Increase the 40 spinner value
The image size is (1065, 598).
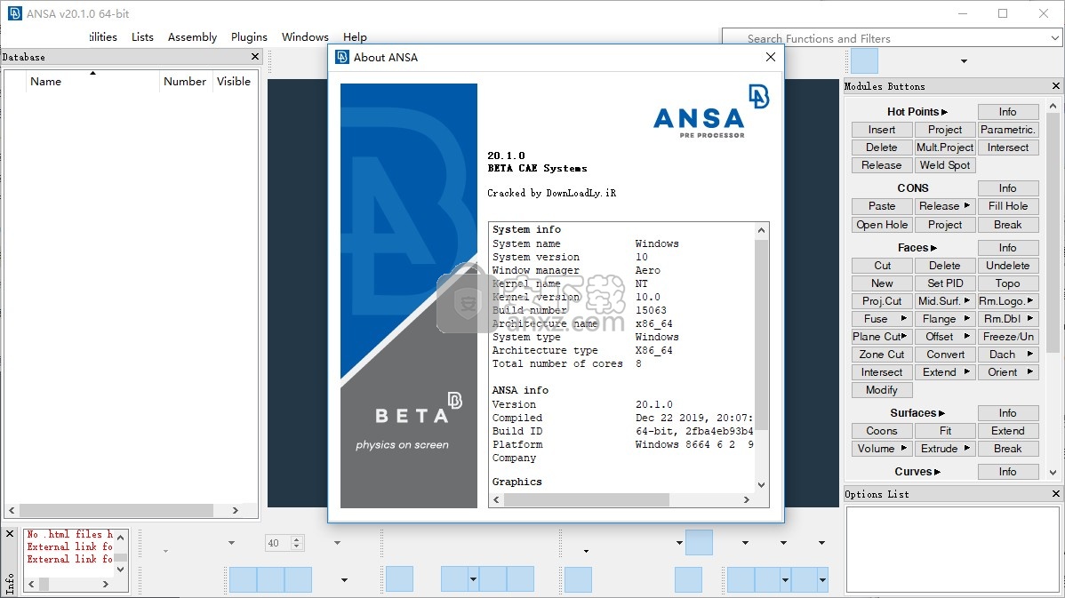pos(296,539)
